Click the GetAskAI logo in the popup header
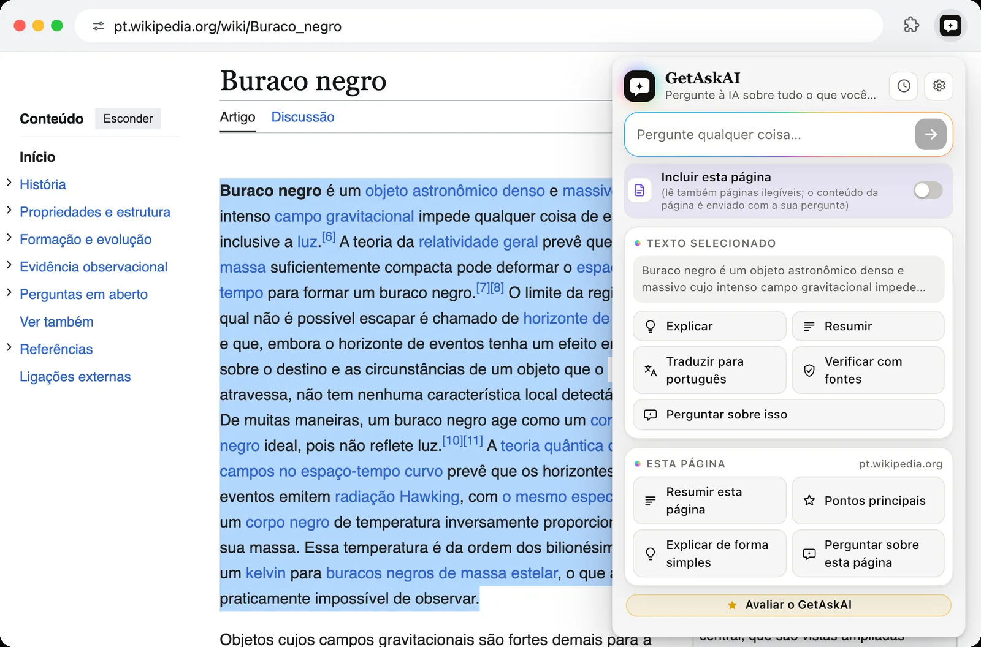The width and height of the screenshot is (981, 647). [x=639, y=86]
